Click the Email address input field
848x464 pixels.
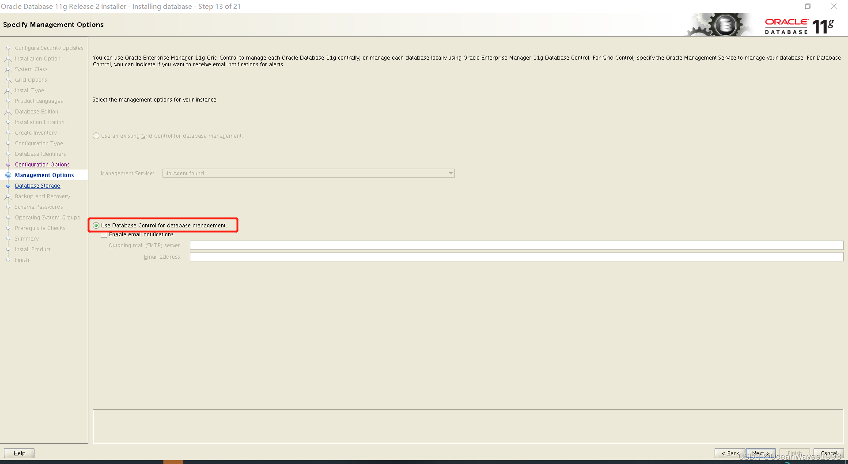(x=516, y=257)
